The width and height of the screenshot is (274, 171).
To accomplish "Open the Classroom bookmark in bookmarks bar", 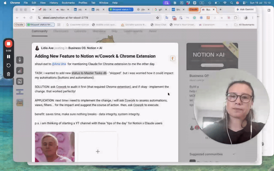I will click(x=207, y=25).
